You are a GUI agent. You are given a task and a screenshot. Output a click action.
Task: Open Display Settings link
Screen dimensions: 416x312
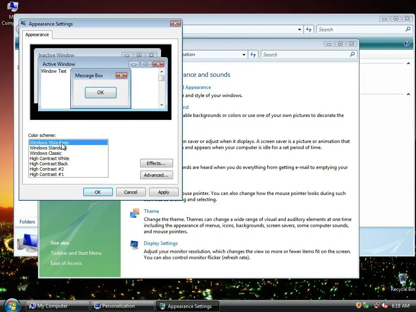click(160, 243)
